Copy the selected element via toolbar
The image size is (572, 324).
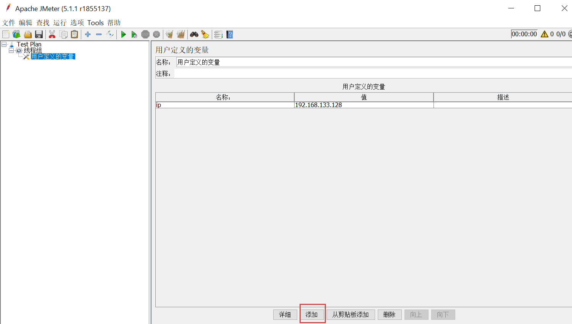pos(64,34)
